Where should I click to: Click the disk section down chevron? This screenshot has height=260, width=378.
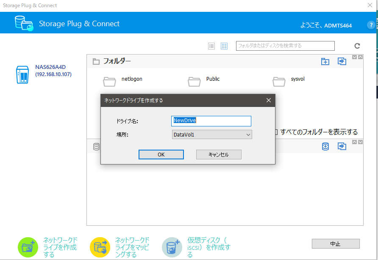[x=360, y=142]
